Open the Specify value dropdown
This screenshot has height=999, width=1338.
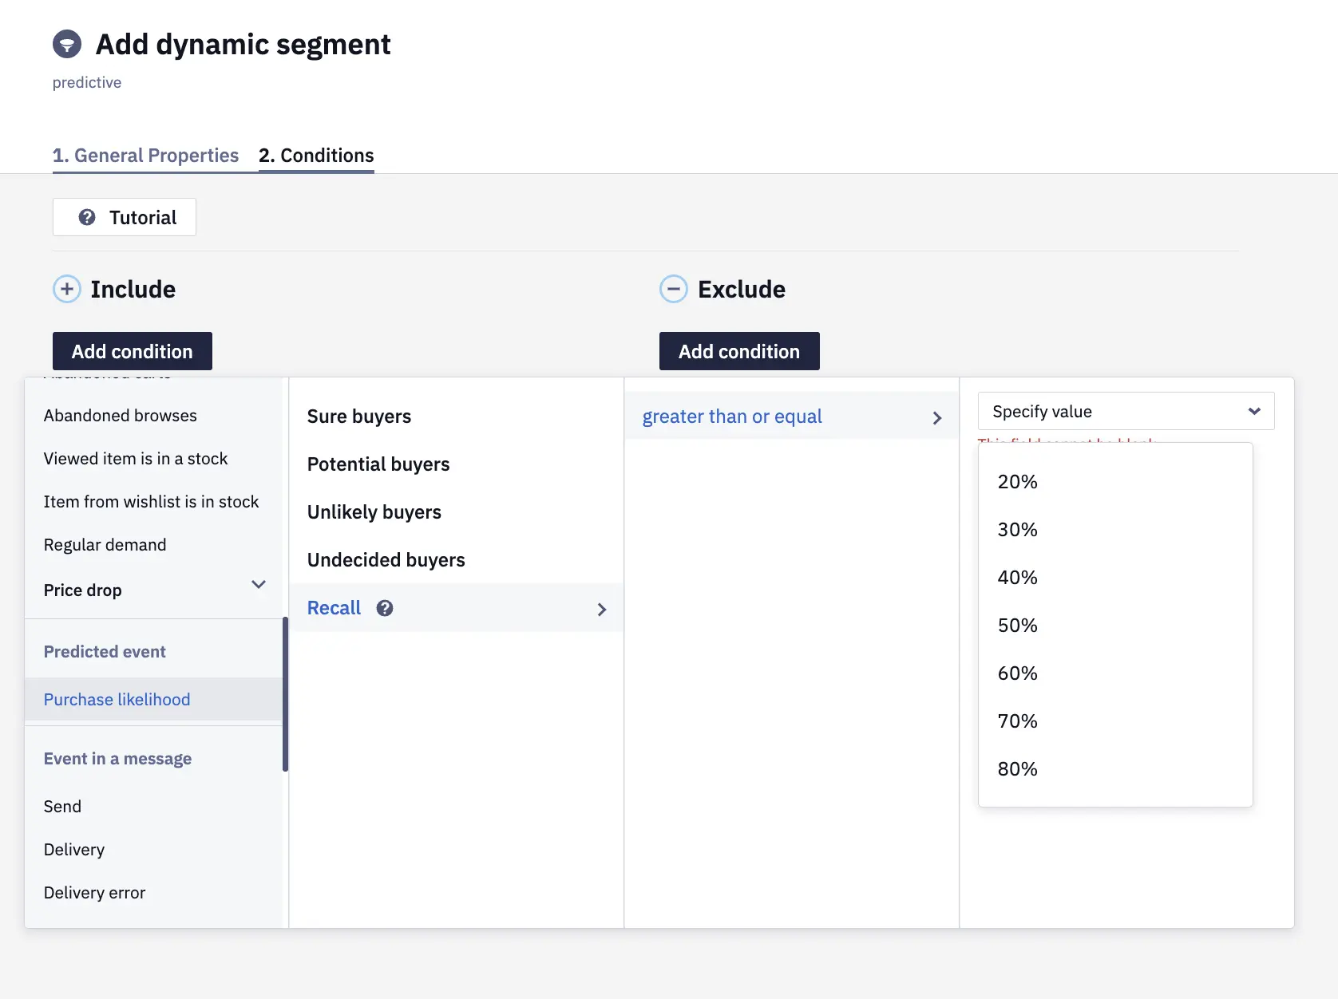(1126, 411)
